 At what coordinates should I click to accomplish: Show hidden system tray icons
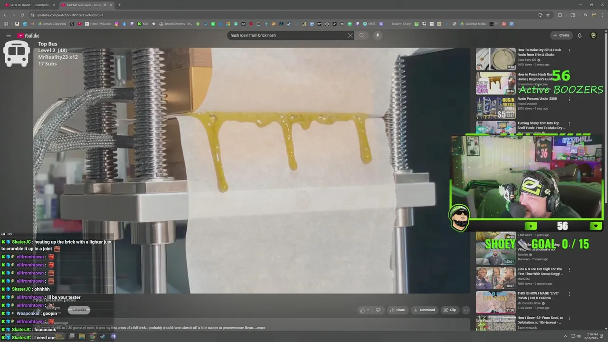tap(566, 336)
